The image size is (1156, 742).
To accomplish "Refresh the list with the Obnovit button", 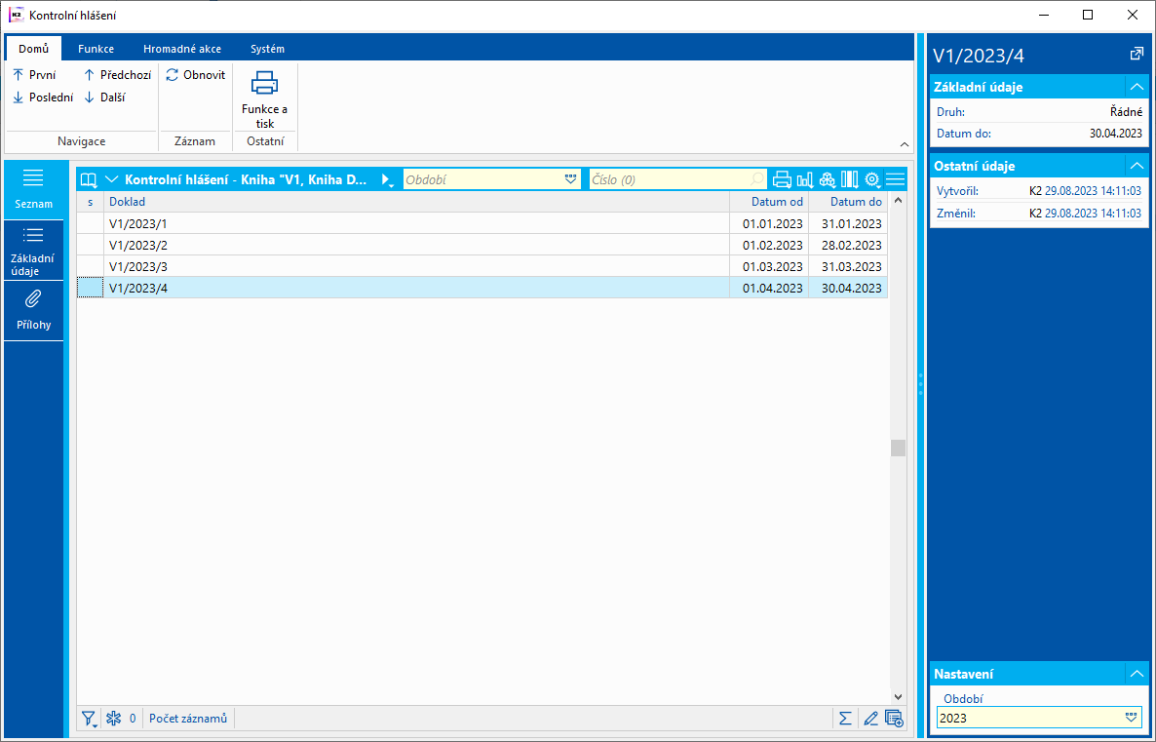I will (x=195, y=75).
